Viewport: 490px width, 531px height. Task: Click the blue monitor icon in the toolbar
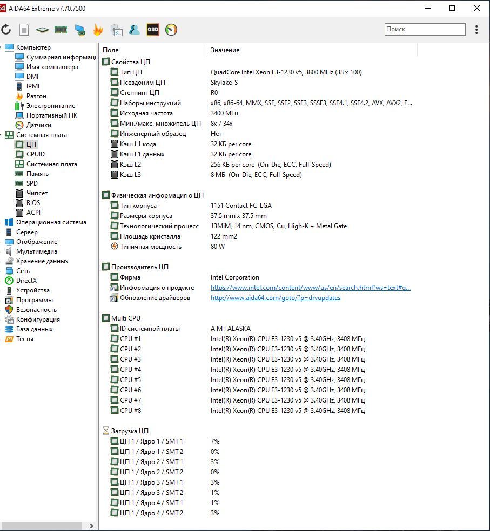click(80, 30)
